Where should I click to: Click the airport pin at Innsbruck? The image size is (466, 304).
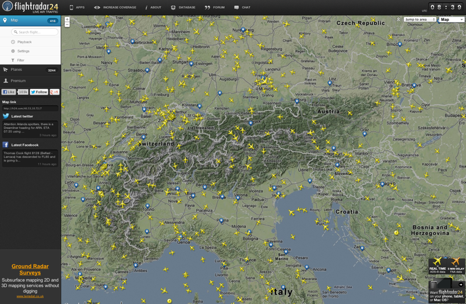click(x=250, y=123)
